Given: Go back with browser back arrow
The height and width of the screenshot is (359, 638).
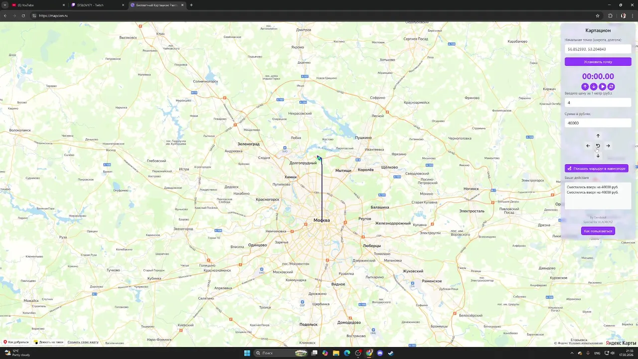Looking at the screenshot, I should click(5, 16).
